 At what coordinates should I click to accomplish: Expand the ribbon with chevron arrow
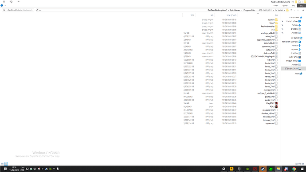(x=5, y=5)
